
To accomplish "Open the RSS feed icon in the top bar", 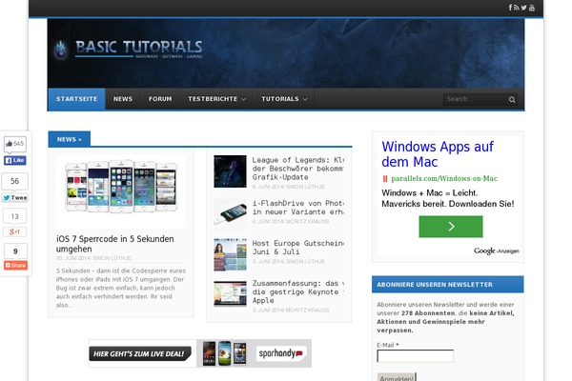I will [x=516, y=8].
